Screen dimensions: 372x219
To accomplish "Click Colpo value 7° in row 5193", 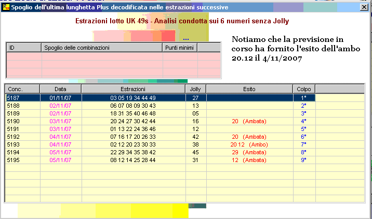I will click(303, 145).
